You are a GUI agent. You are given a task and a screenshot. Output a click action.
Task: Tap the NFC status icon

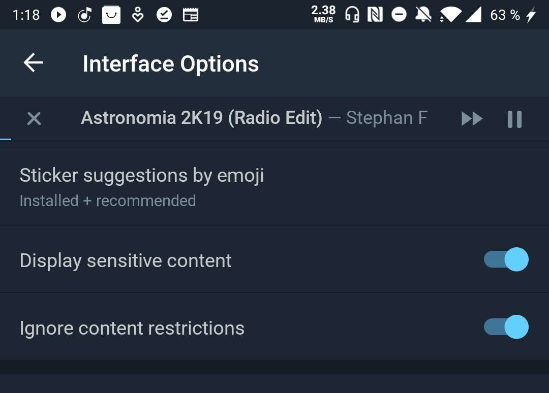coord(375,15)
